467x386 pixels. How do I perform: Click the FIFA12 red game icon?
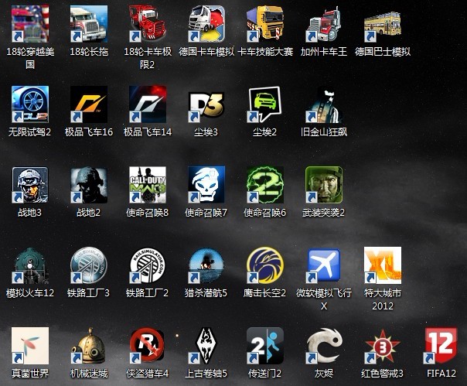coord(441,346)
